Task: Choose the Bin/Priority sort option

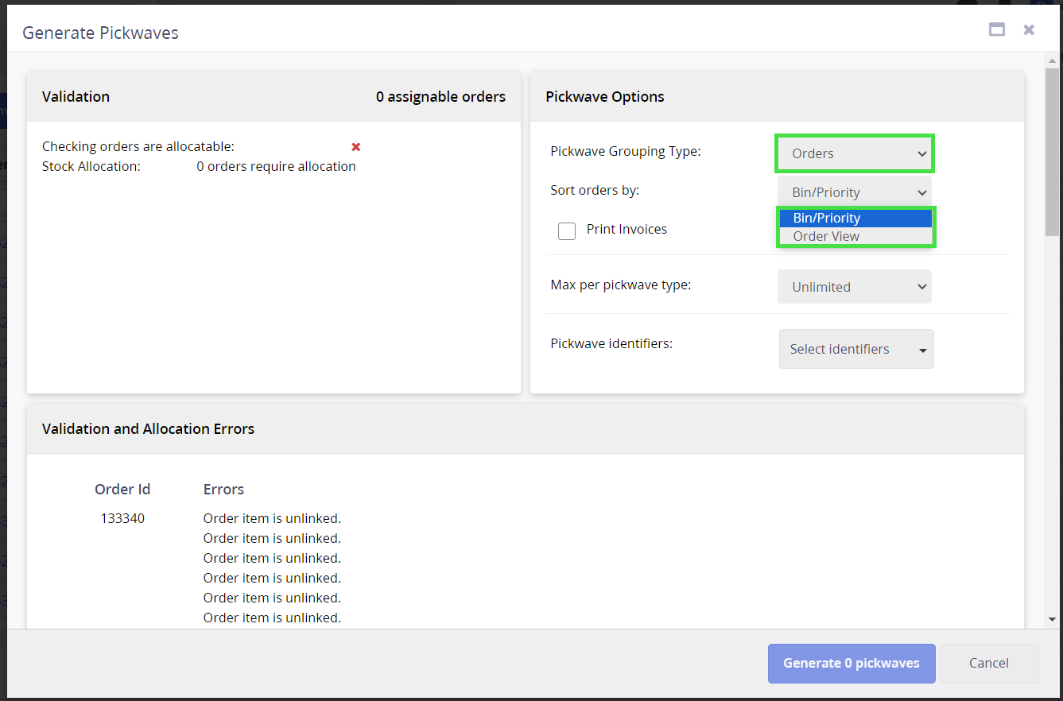Action: pos(854,218)
